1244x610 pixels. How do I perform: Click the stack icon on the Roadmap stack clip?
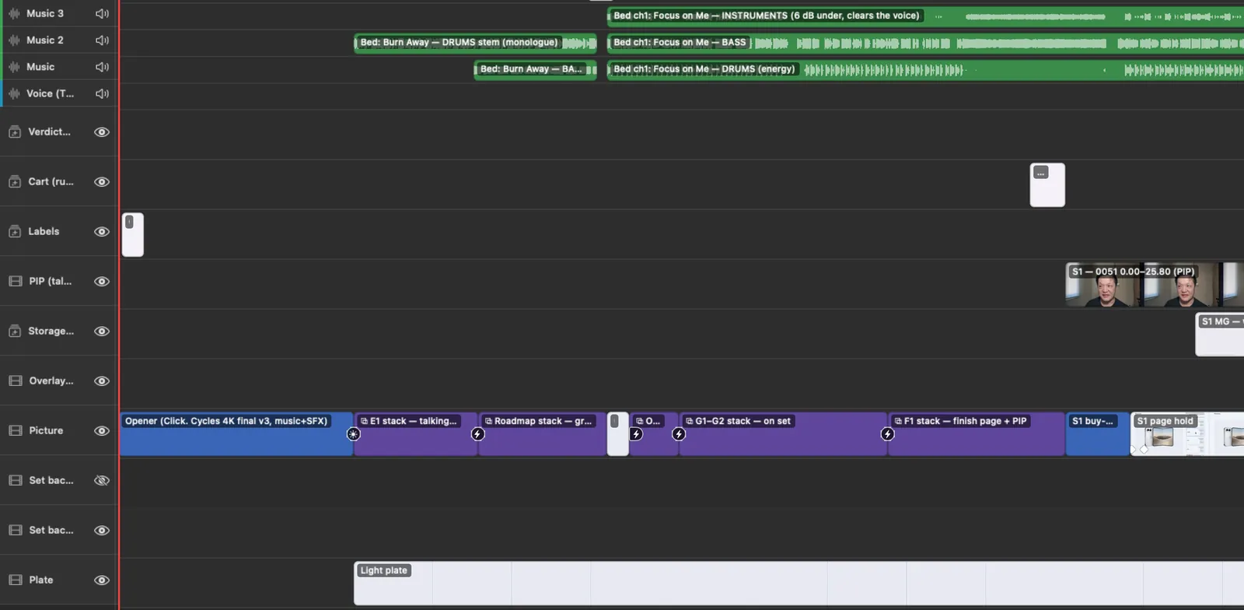[x=488, y=421]
